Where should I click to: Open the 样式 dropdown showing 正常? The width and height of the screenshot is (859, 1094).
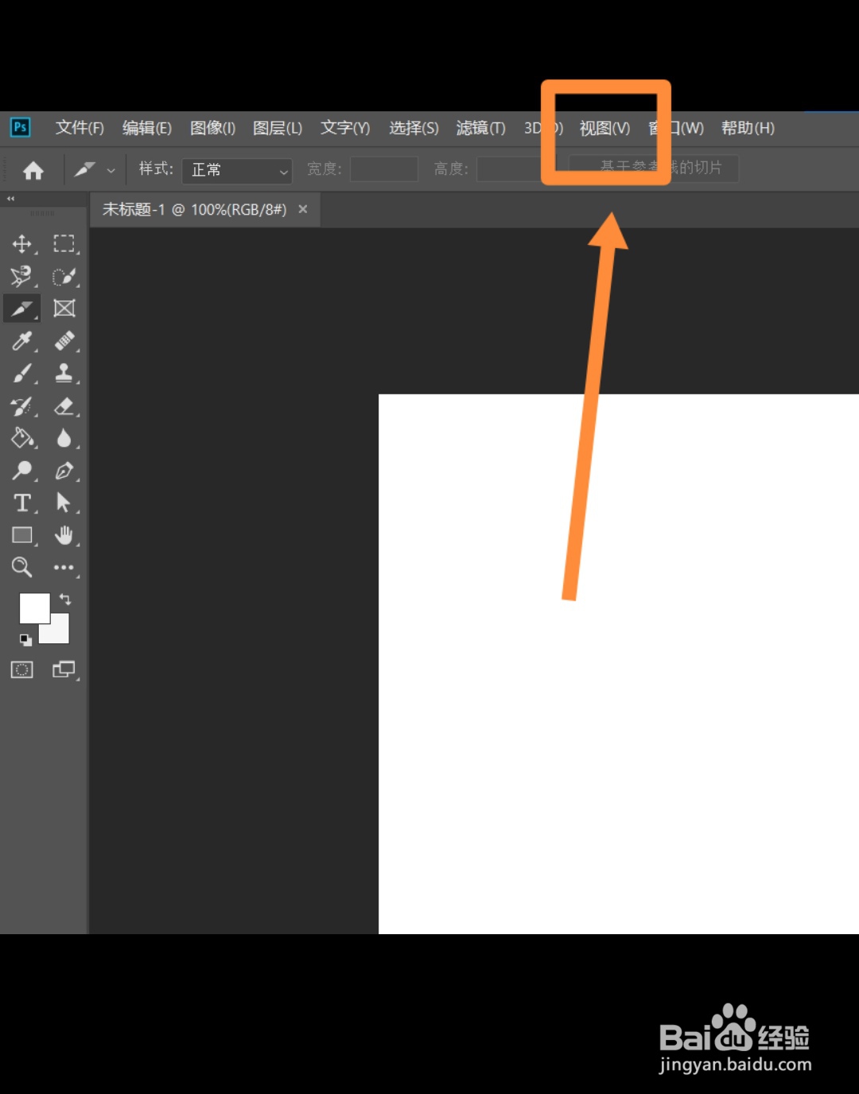click(237, 170)
